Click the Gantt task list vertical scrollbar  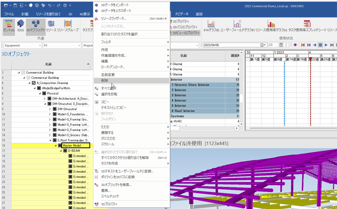click(x=241, y=98)
